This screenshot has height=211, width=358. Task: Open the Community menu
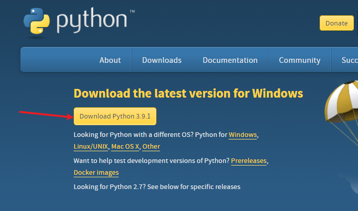(x=300, y=60)
